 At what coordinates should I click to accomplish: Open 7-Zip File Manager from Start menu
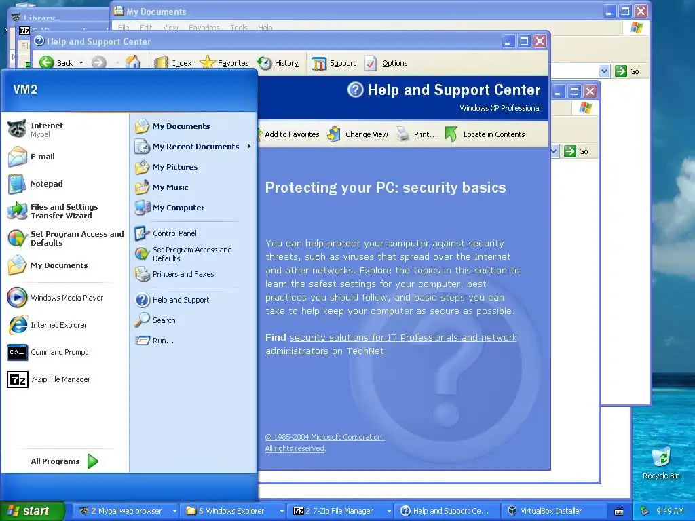coord(67,380)
